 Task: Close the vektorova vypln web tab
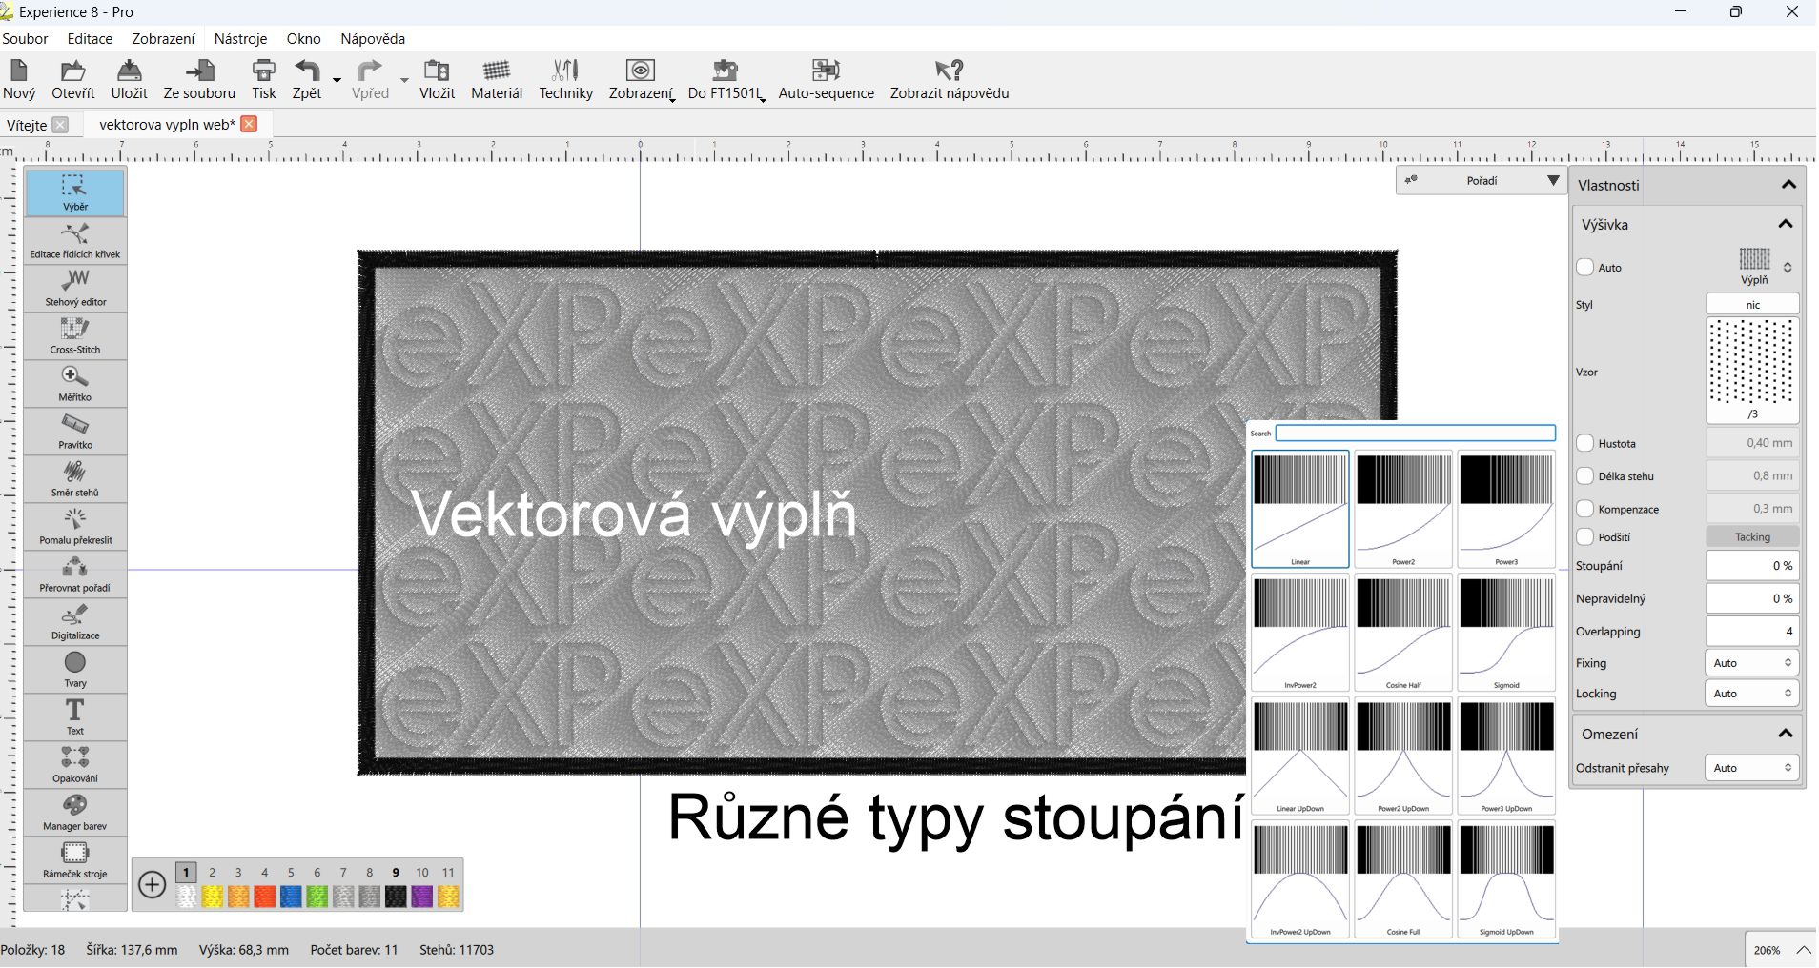point(249,124)
